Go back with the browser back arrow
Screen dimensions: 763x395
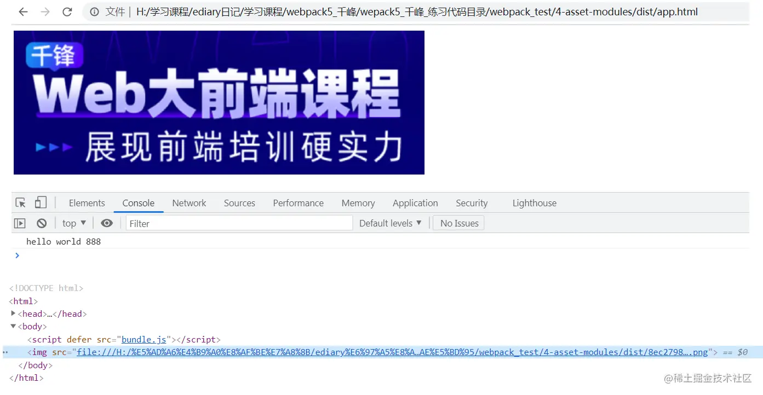point(23,11)
